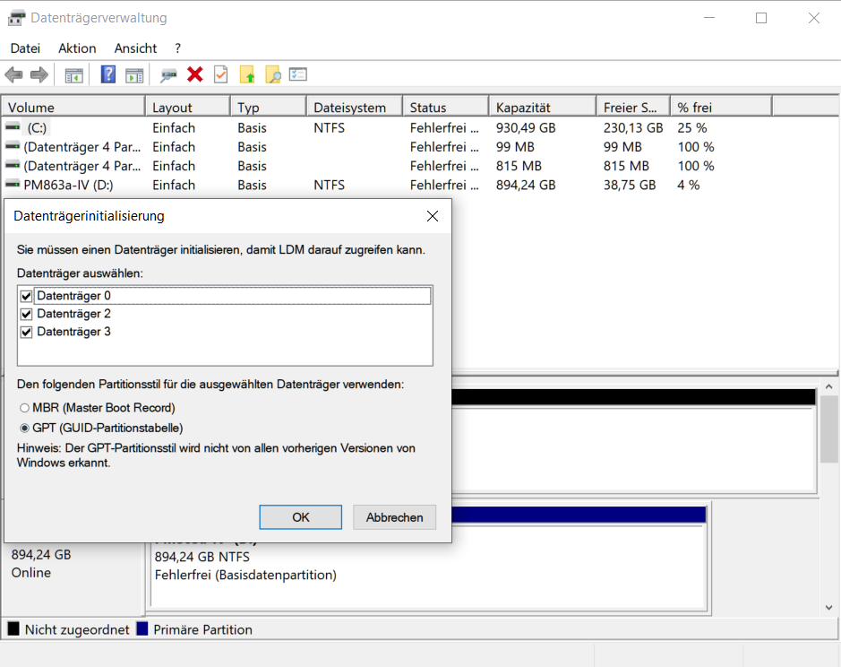Click the 815 MB capacity cell
Viewport: 841px width, 667px height.
[x=519, y=166]
